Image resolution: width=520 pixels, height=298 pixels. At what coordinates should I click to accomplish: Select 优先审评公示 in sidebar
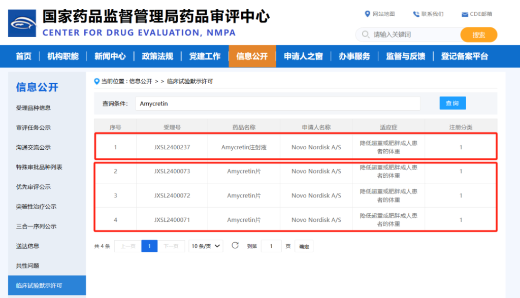point(33,187)
